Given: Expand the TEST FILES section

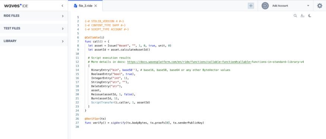Looking at the screenshot, I should point(34,28).
